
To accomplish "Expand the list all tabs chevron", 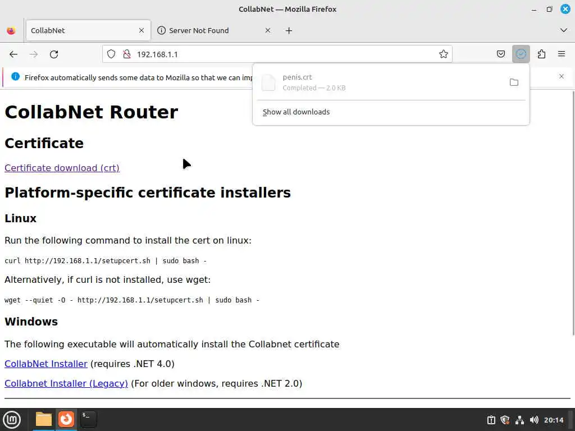I will click(x=563, y=30).
